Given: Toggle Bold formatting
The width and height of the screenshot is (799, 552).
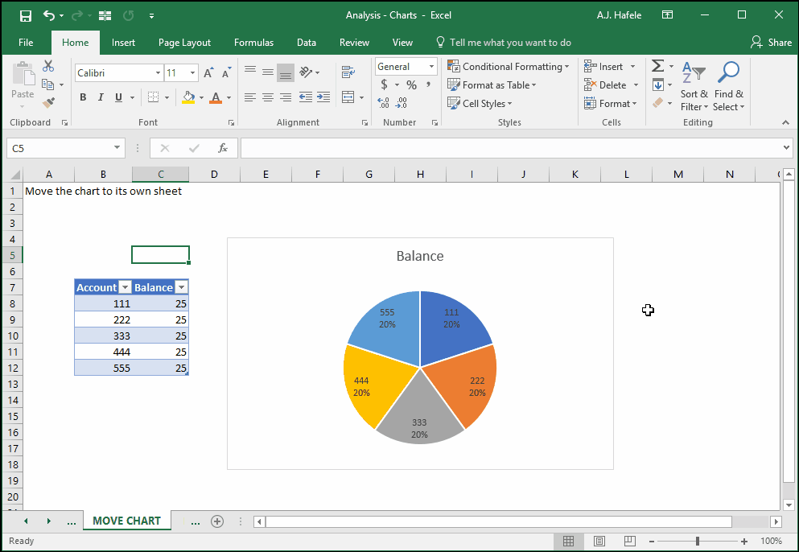Looking at the screenshot, I should point(83,97).
